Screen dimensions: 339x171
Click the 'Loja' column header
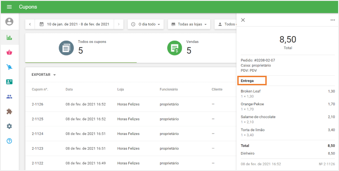pyautogui.click(x=121, y=89)
